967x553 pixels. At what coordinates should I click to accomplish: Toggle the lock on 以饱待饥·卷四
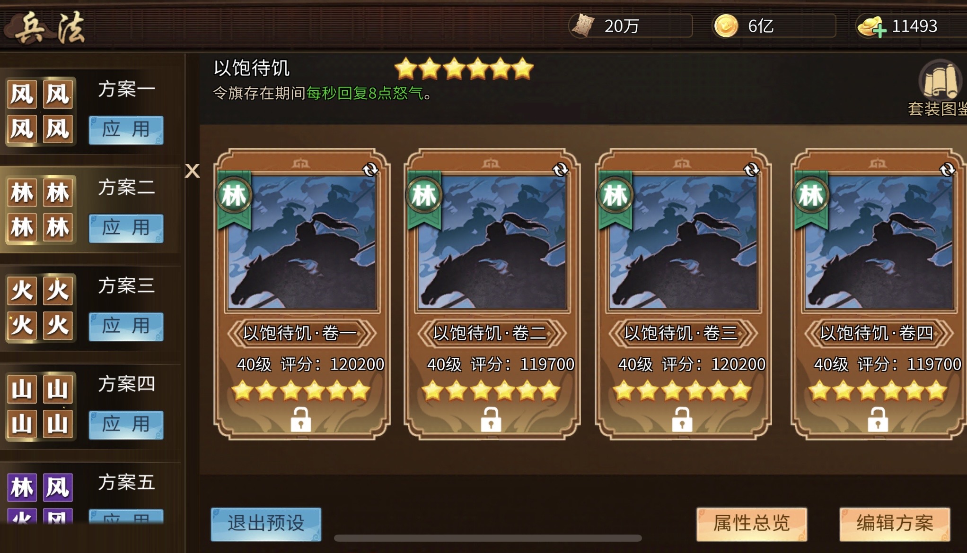878,420
